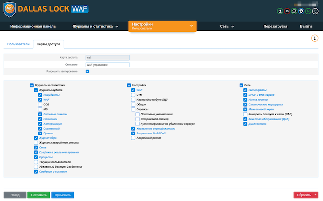
Task: Collapse the Сеть tree group
Action: coord(241,85)
